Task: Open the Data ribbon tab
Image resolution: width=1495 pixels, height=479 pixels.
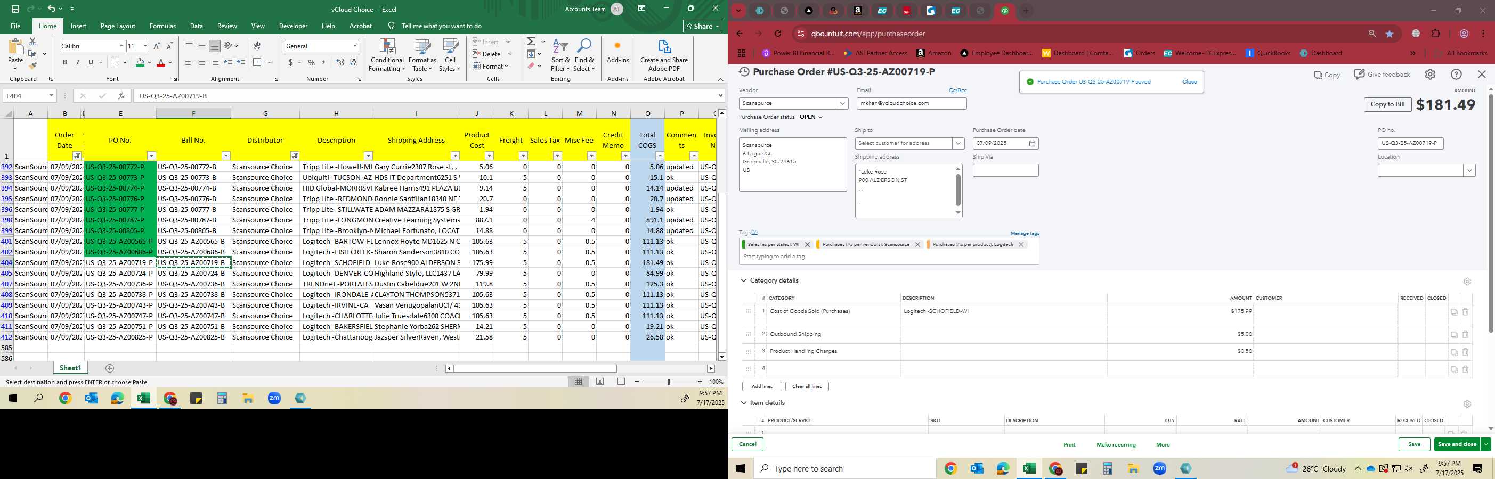Action: (196, 26)
